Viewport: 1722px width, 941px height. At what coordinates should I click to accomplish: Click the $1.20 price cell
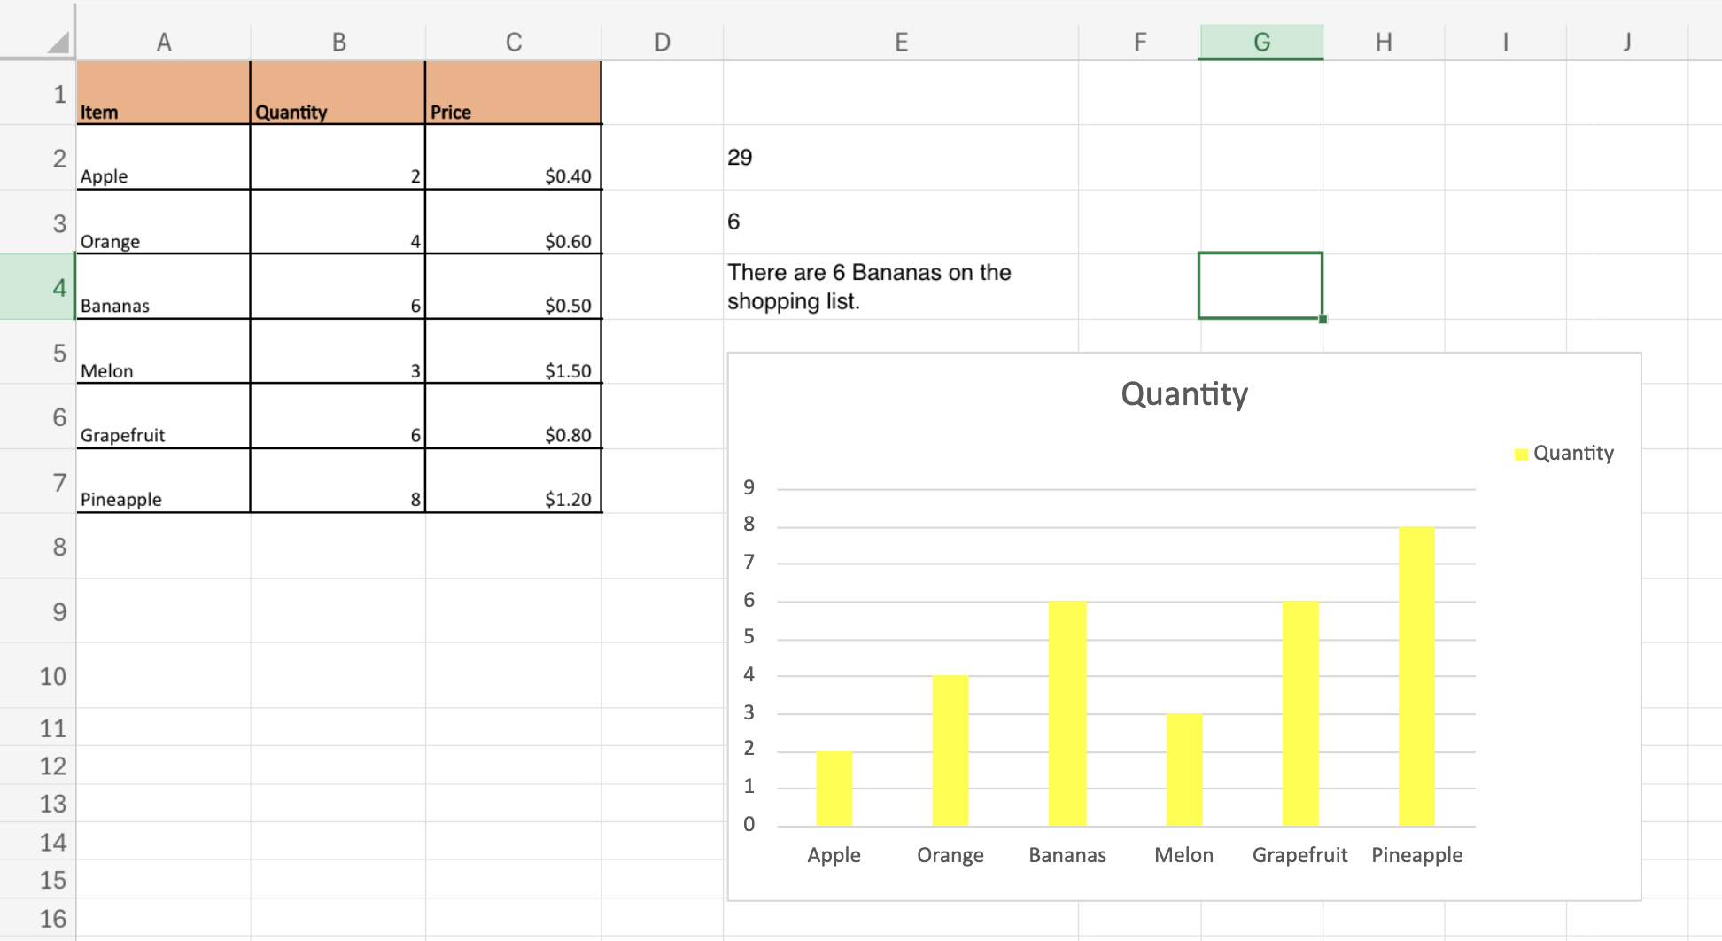[514, 481]
